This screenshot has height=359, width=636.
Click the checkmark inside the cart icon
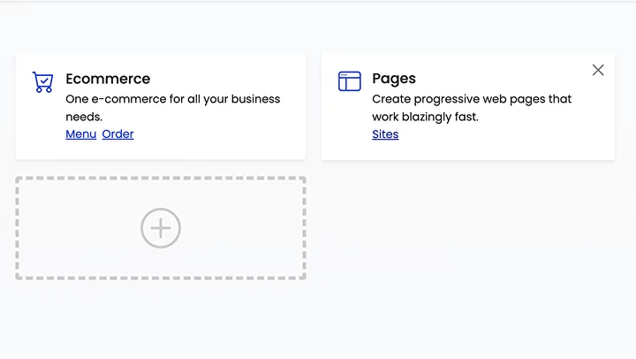point(43,80)
